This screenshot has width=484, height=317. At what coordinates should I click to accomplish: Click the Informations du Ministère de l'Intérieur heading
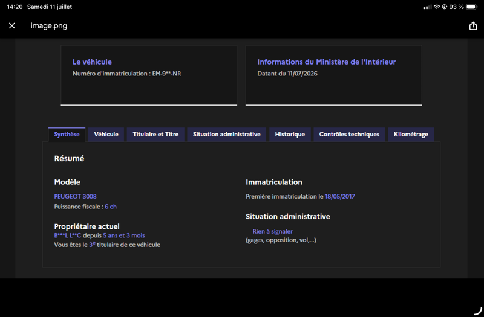pos(327,62)
